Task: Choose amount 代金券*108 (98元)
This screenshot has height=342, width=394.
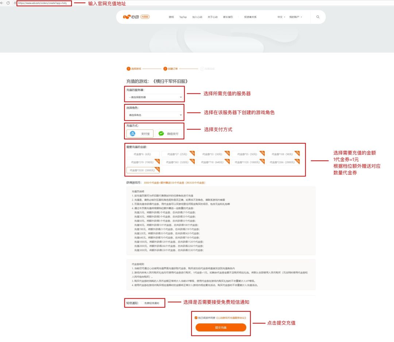Action: (283, 154)
